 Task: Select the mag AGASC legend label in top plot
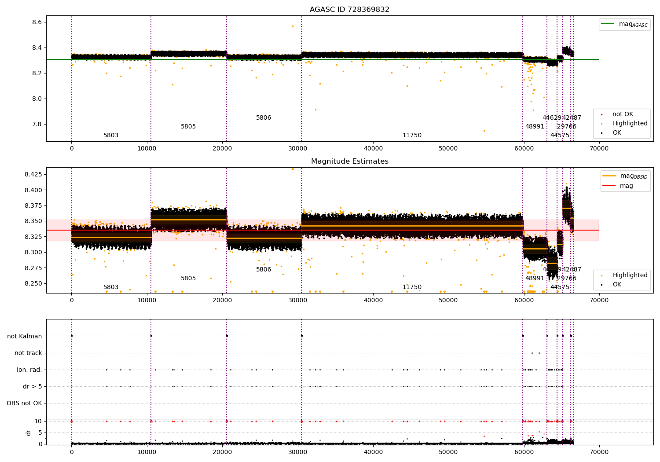click(x=633, y=25)
